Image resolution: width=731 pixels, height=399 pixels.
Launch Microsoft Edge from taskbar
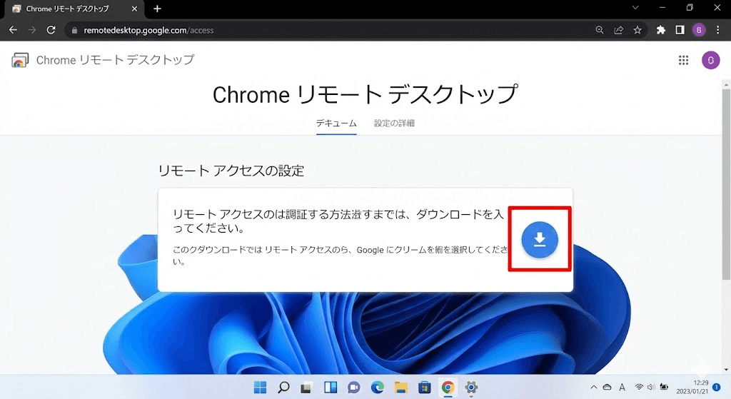coord(377,388)
